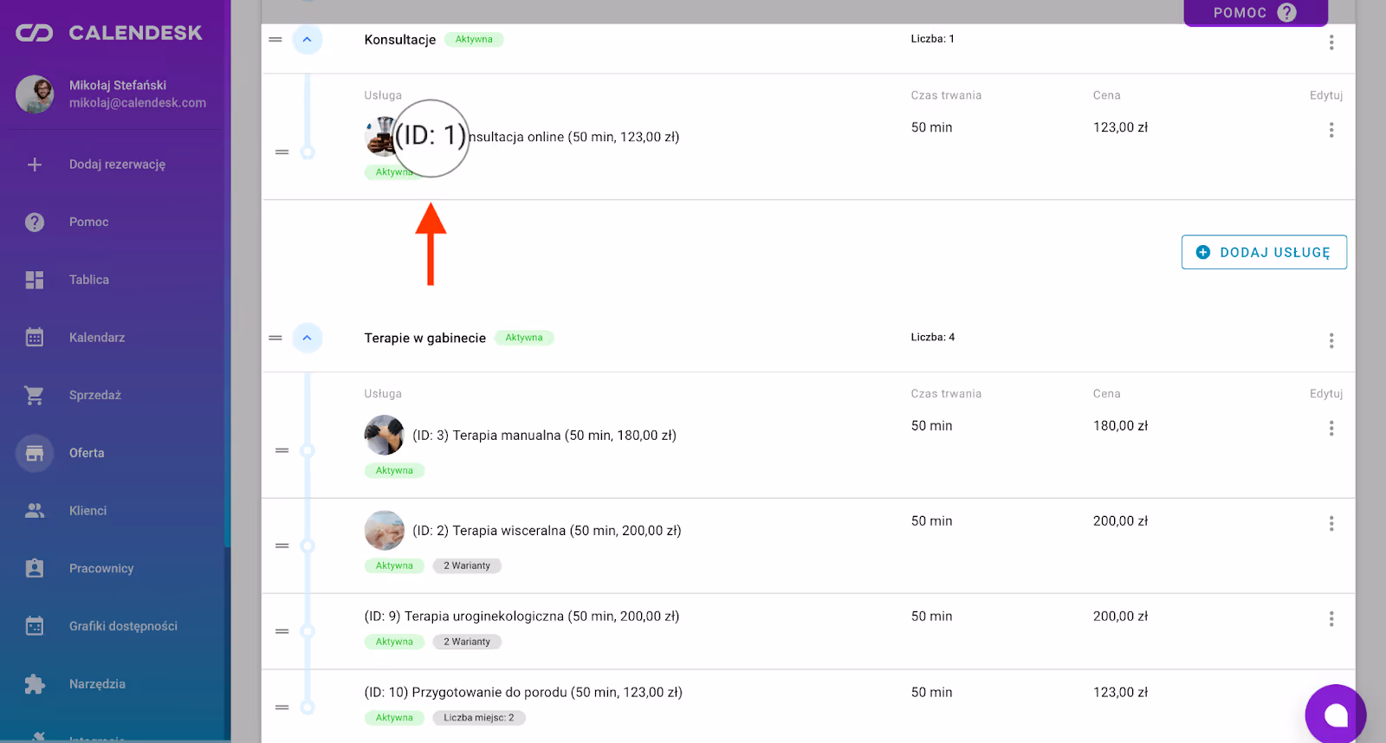The height and width of the screenshot is (743, 1386).
Task: Click the 2 Warianty tag under Terapia wisceralna
Action: [x=467, y=566]
